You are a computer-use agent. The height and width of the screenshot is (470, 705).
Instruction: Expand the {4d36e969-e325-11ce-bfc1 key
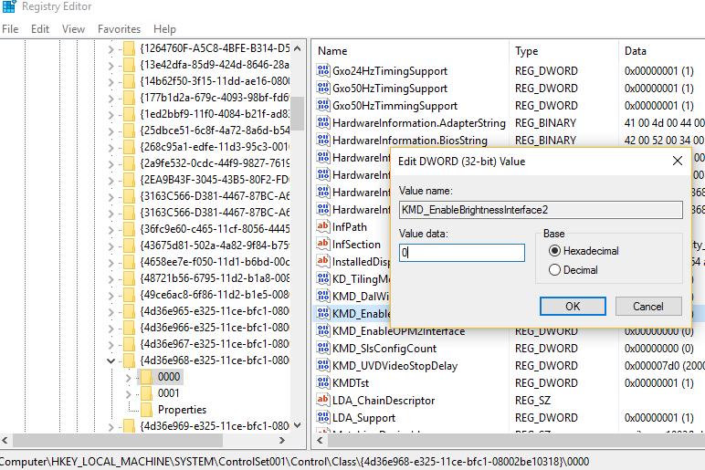point(111,426)
